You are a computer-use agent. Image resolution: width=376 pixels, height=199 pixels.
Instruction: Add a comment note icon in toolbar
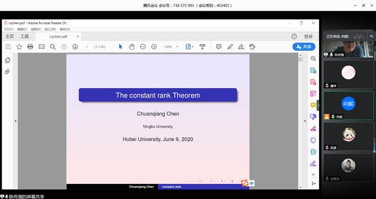[x=219, y=47]
